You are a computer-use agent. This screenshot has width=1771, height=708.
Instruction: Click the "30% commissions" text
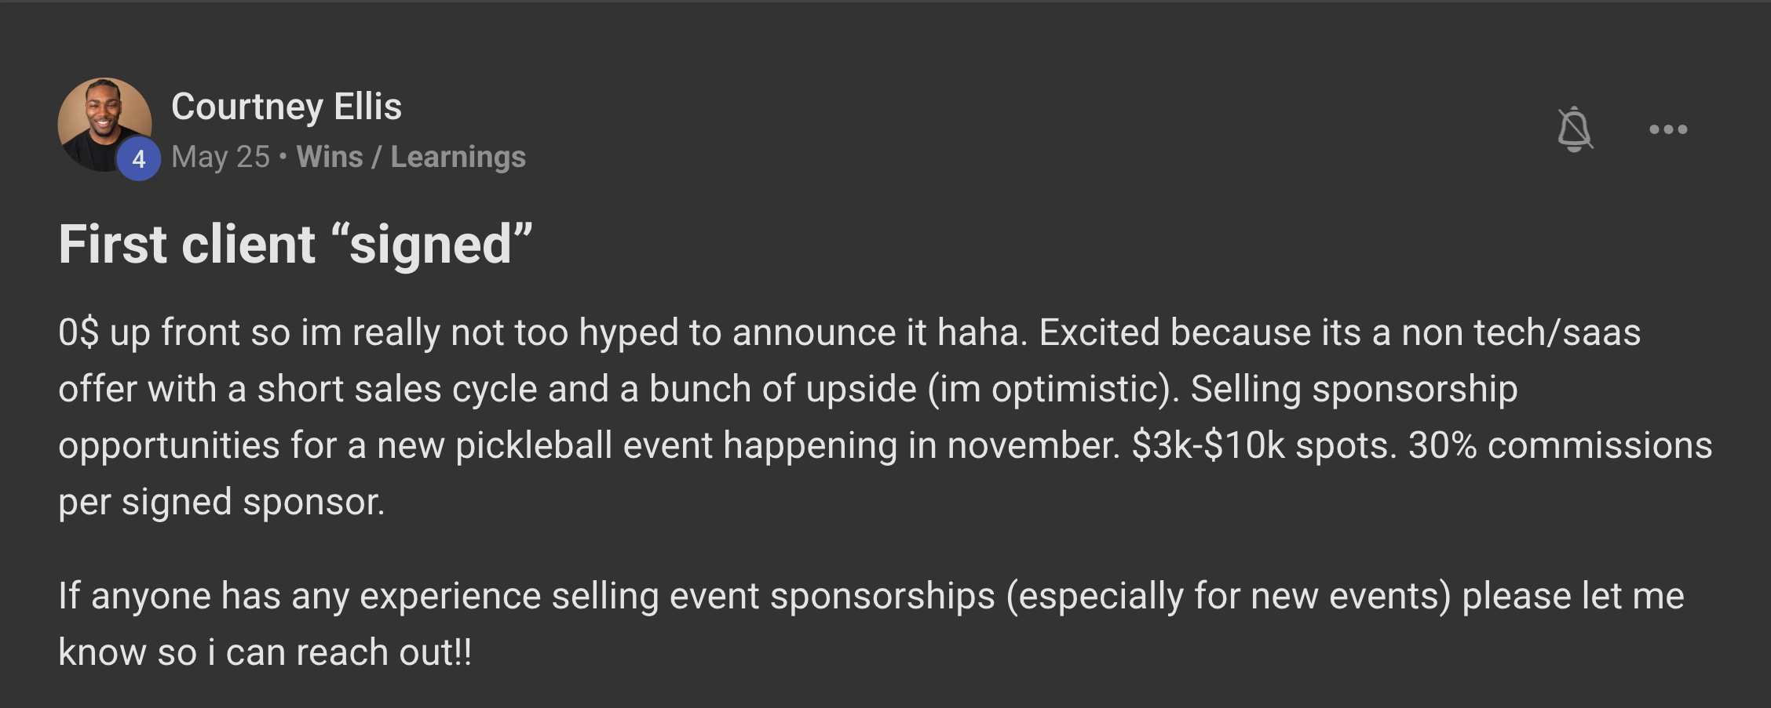pos(1561,445)
